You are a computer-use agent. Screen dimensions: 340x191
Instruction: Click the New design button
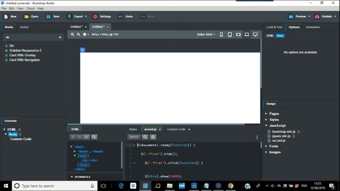click(10, 16)
